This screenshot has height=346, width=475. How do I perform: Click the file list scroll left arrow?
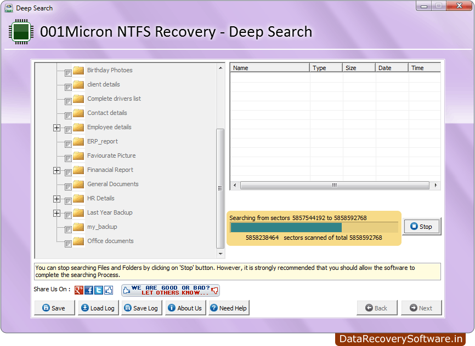tap(235, 185)
